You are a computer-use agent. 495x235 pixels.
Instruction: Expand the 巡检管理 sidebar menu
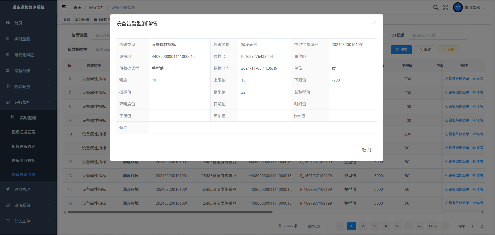tap(28, 189)
